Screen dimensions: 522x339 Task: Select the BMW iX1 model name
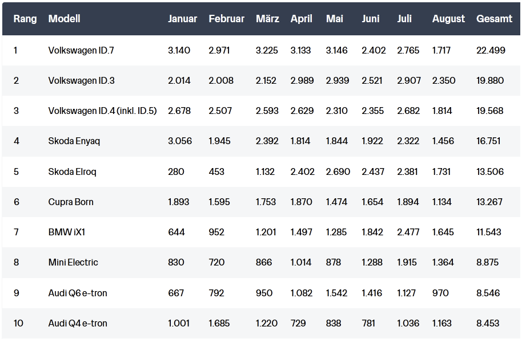[x=67, y=232]
